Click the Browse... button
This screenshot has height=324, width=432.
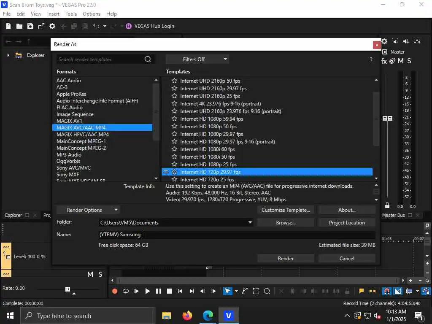coord(286,223)
